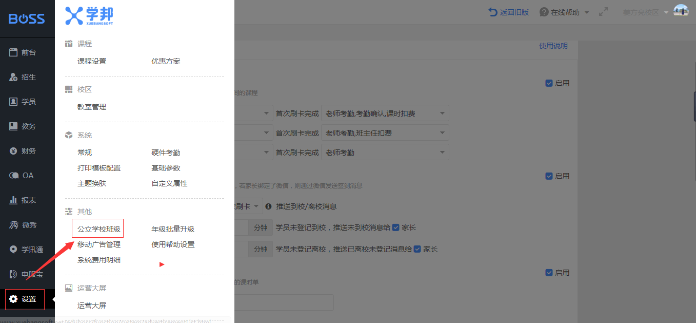Click the input field under 课时单

tap(284, 302)
